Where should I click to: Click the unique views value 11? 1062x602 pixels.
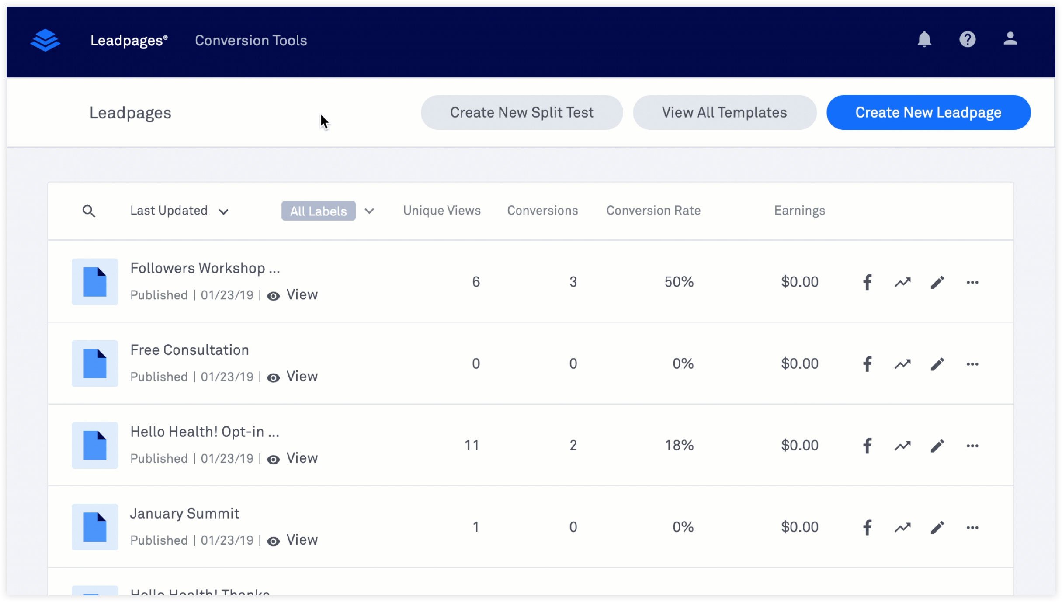(x=472, y=445)
